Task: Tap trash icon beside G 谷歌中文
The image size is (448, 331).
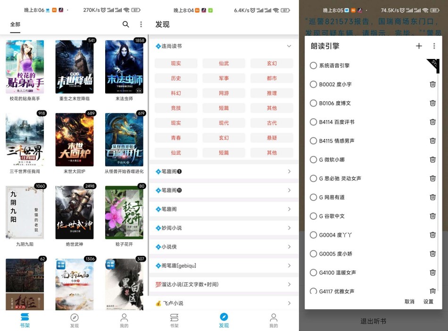Action: coord(432,216)
